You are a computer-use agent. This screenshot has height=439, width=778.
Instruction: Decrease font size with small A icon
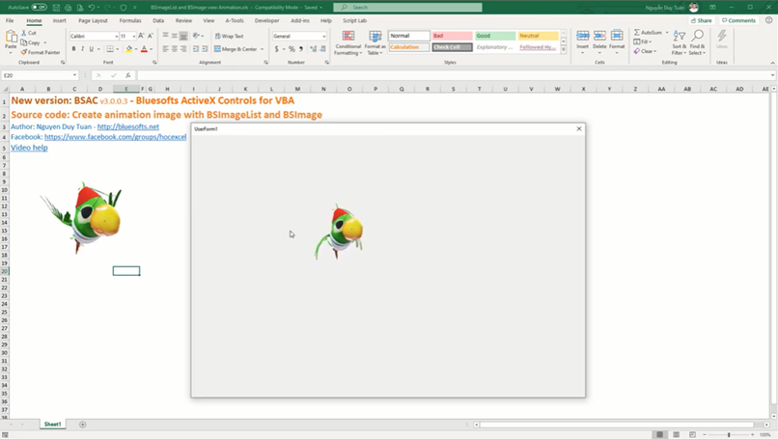pos(150,36)
